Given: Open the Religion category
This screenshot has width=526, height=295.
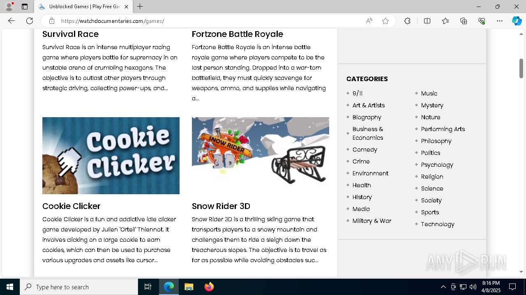Looking at the screenshot, I should pos(432,177).
